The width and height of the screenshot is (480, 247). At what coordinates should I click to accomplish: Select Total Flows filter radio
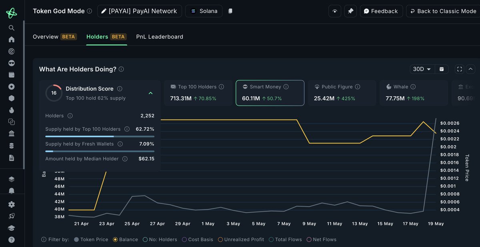(x=272, y=239)
